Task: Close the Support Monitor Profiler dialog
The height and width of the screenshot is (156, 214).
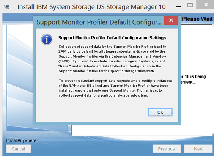Action: pos(171,20)
